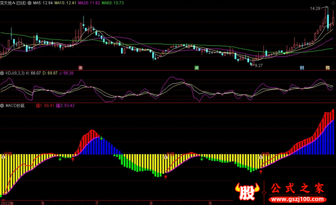336x205 pixels.
Task: Click the 涨 event marker under the price chart
Action: point(80,67)
